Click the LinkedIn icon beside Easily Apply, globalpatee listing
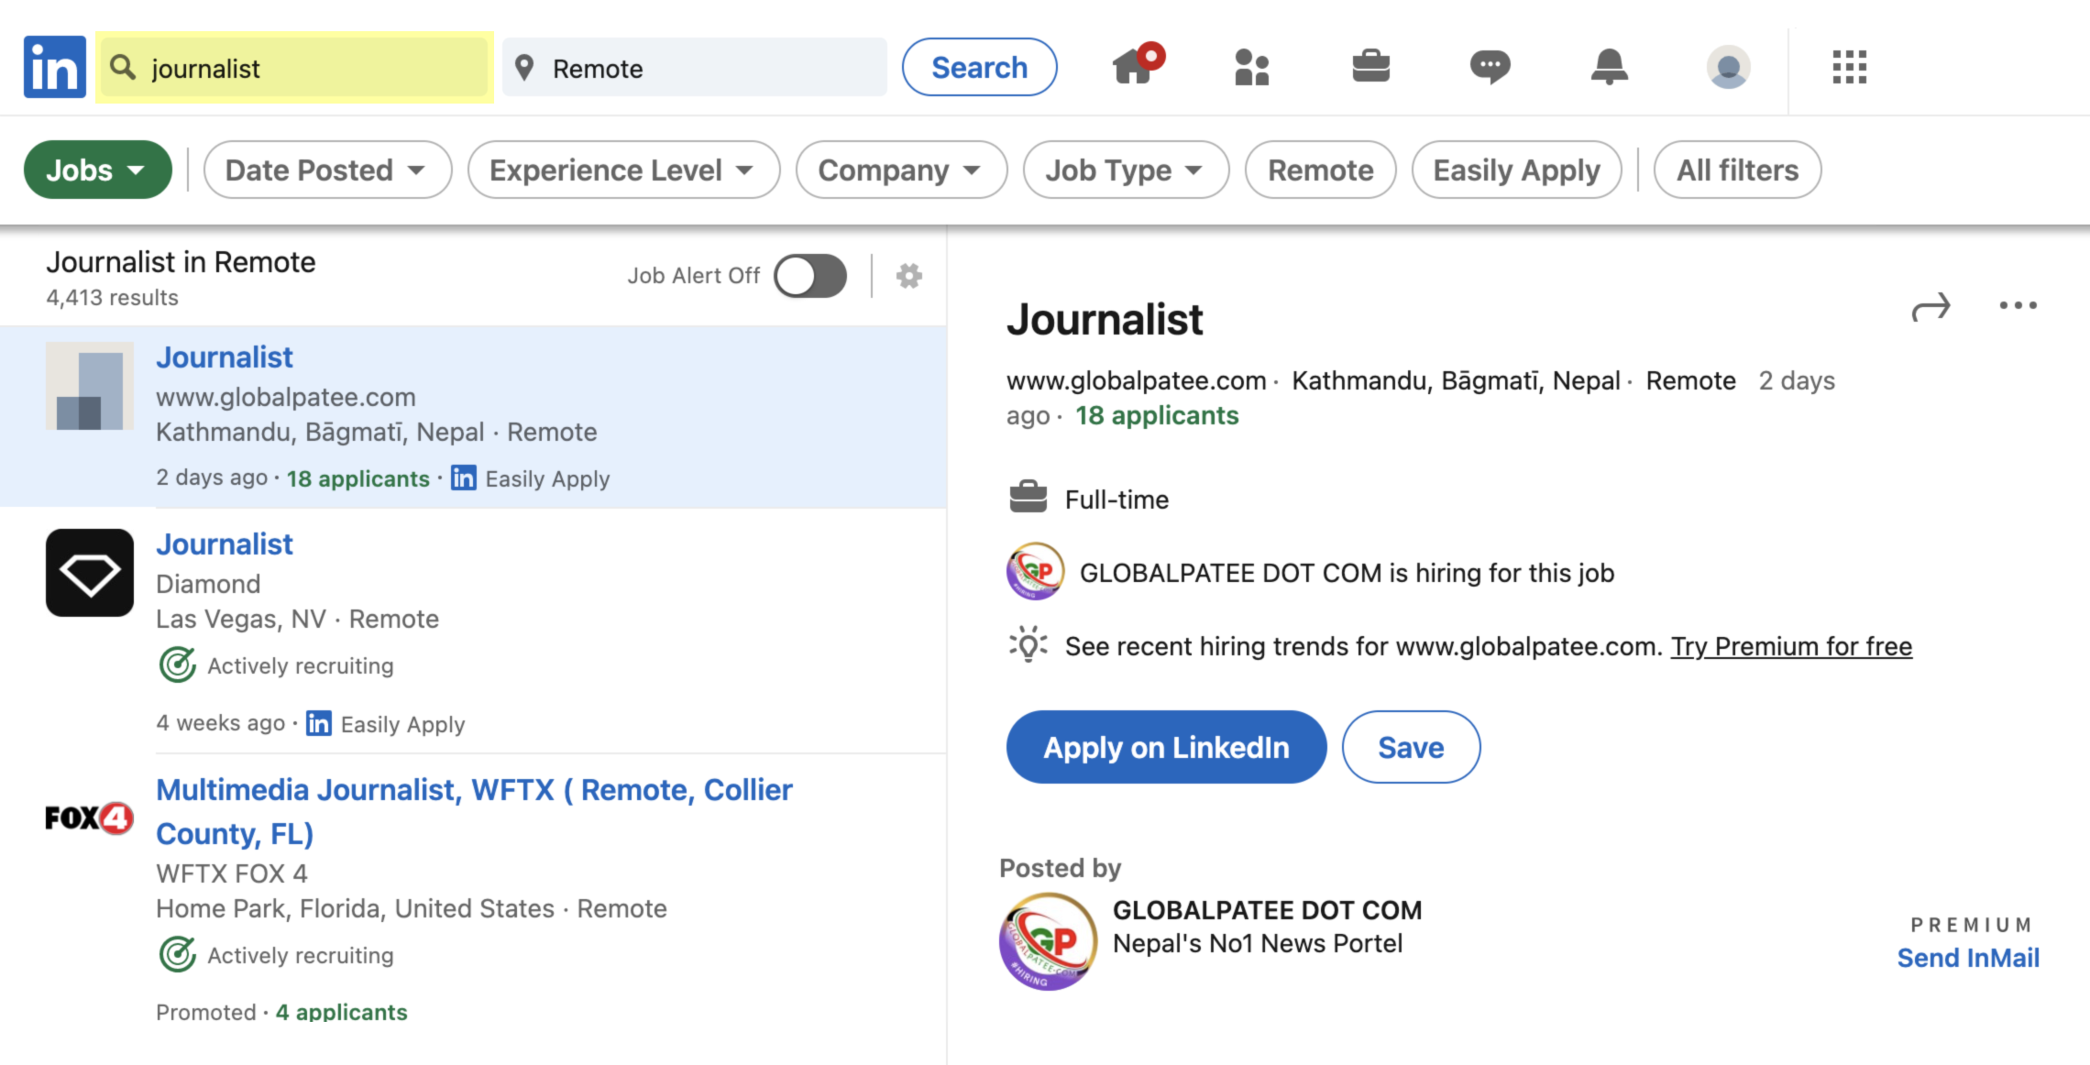The image size is (2090, 1065). [464, 478]
